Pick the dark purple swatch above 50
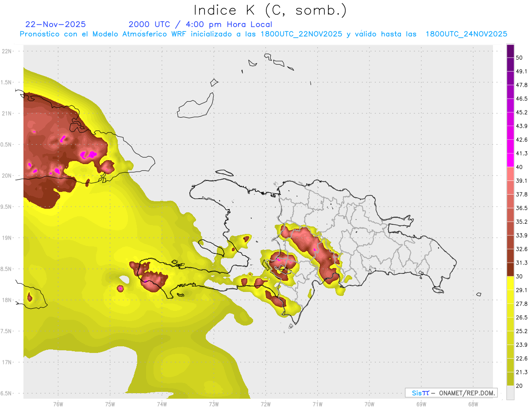Screen dimensions: 531x410 pos(510,51)
